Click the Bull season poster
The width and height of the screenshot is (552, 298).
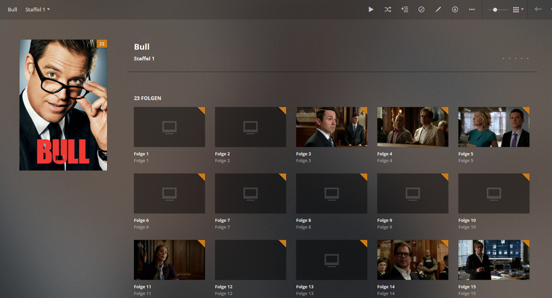pos(63,105)
